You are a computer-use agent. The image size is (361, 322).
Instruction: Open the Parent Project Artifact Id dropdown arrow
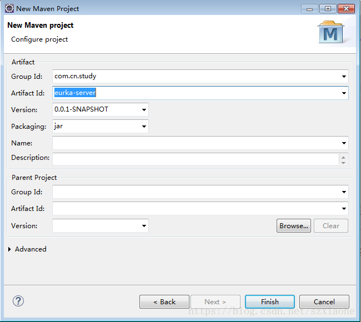point(344,209)
